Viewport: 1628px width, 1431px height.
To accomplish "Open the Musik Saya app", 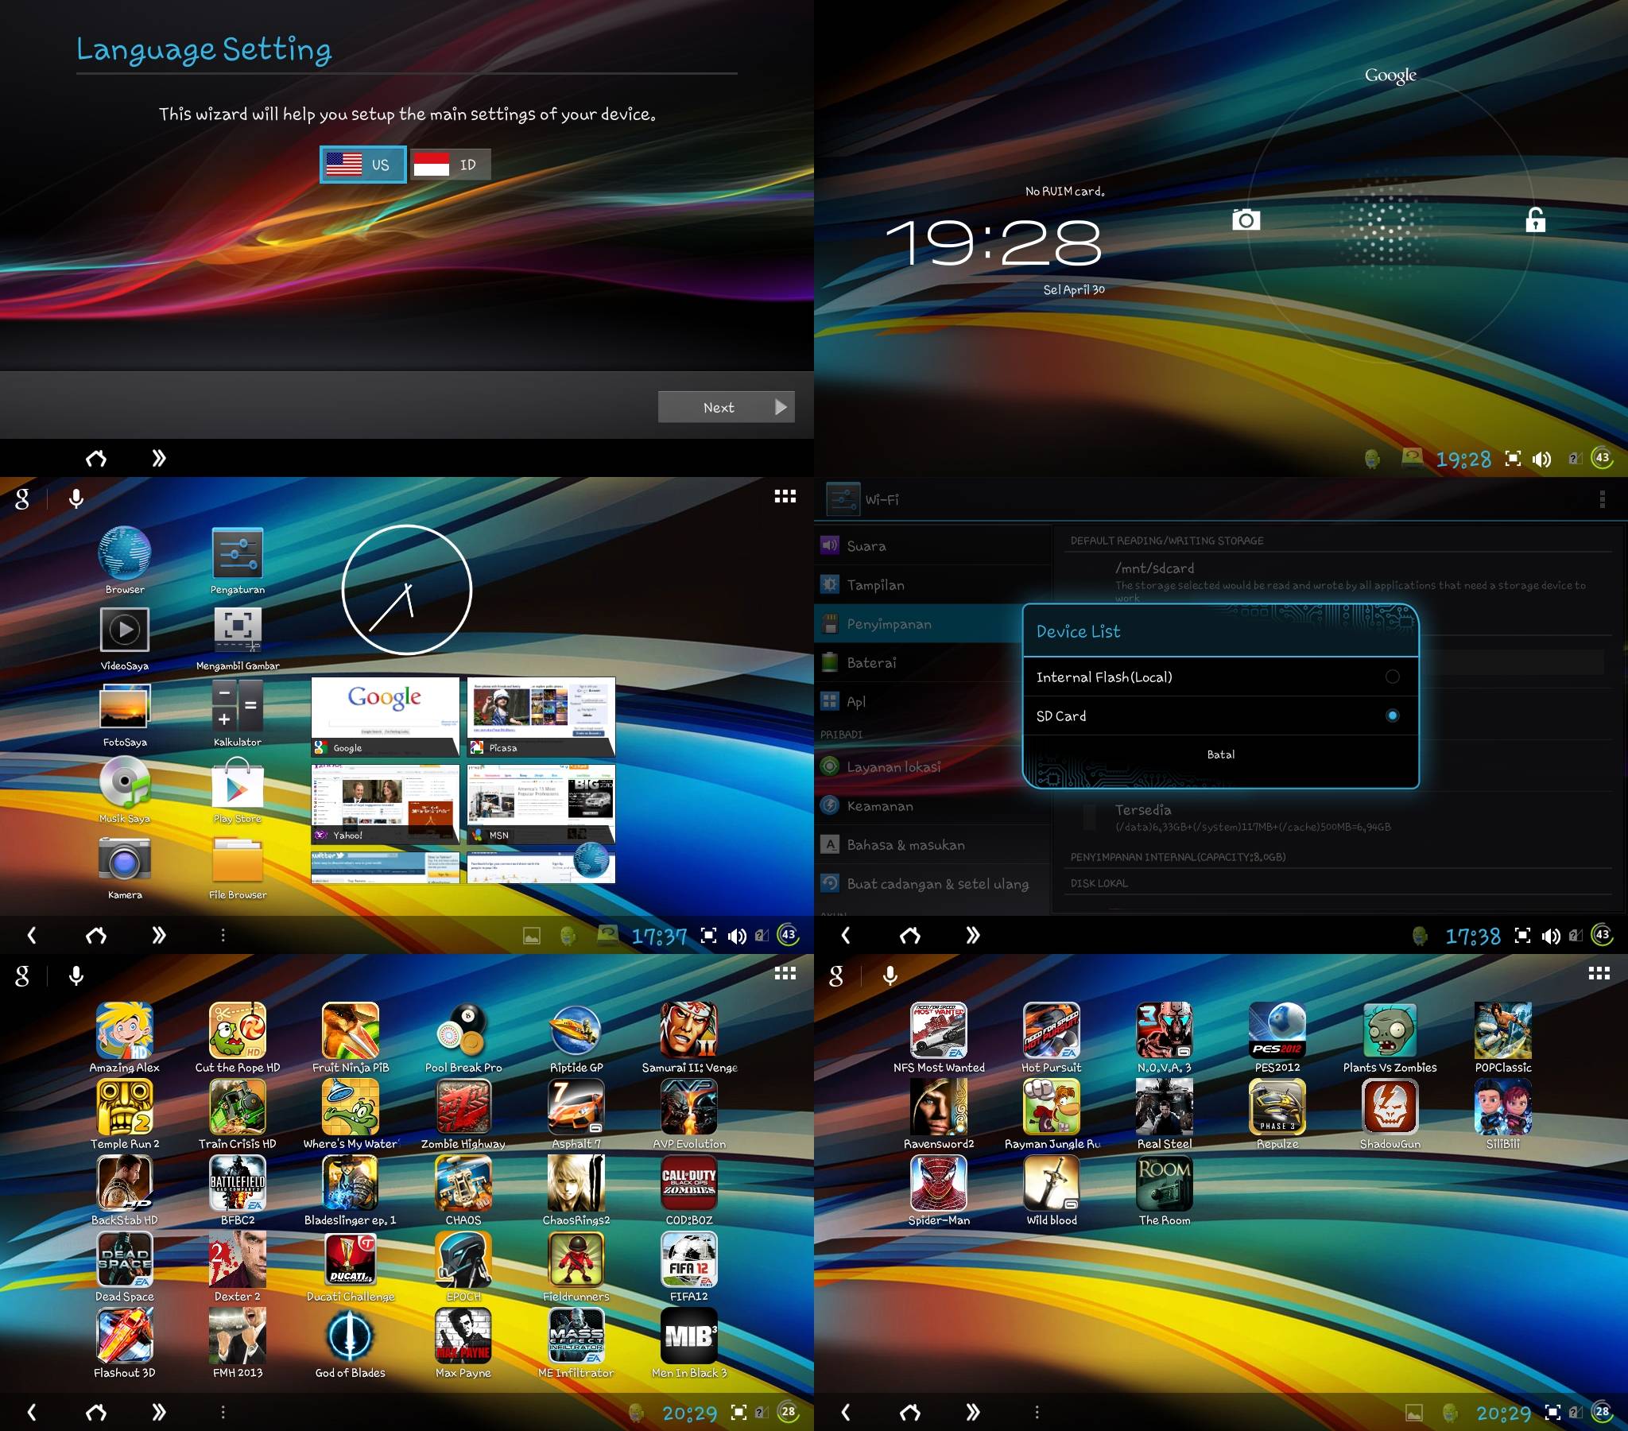I will pos(125,790).
